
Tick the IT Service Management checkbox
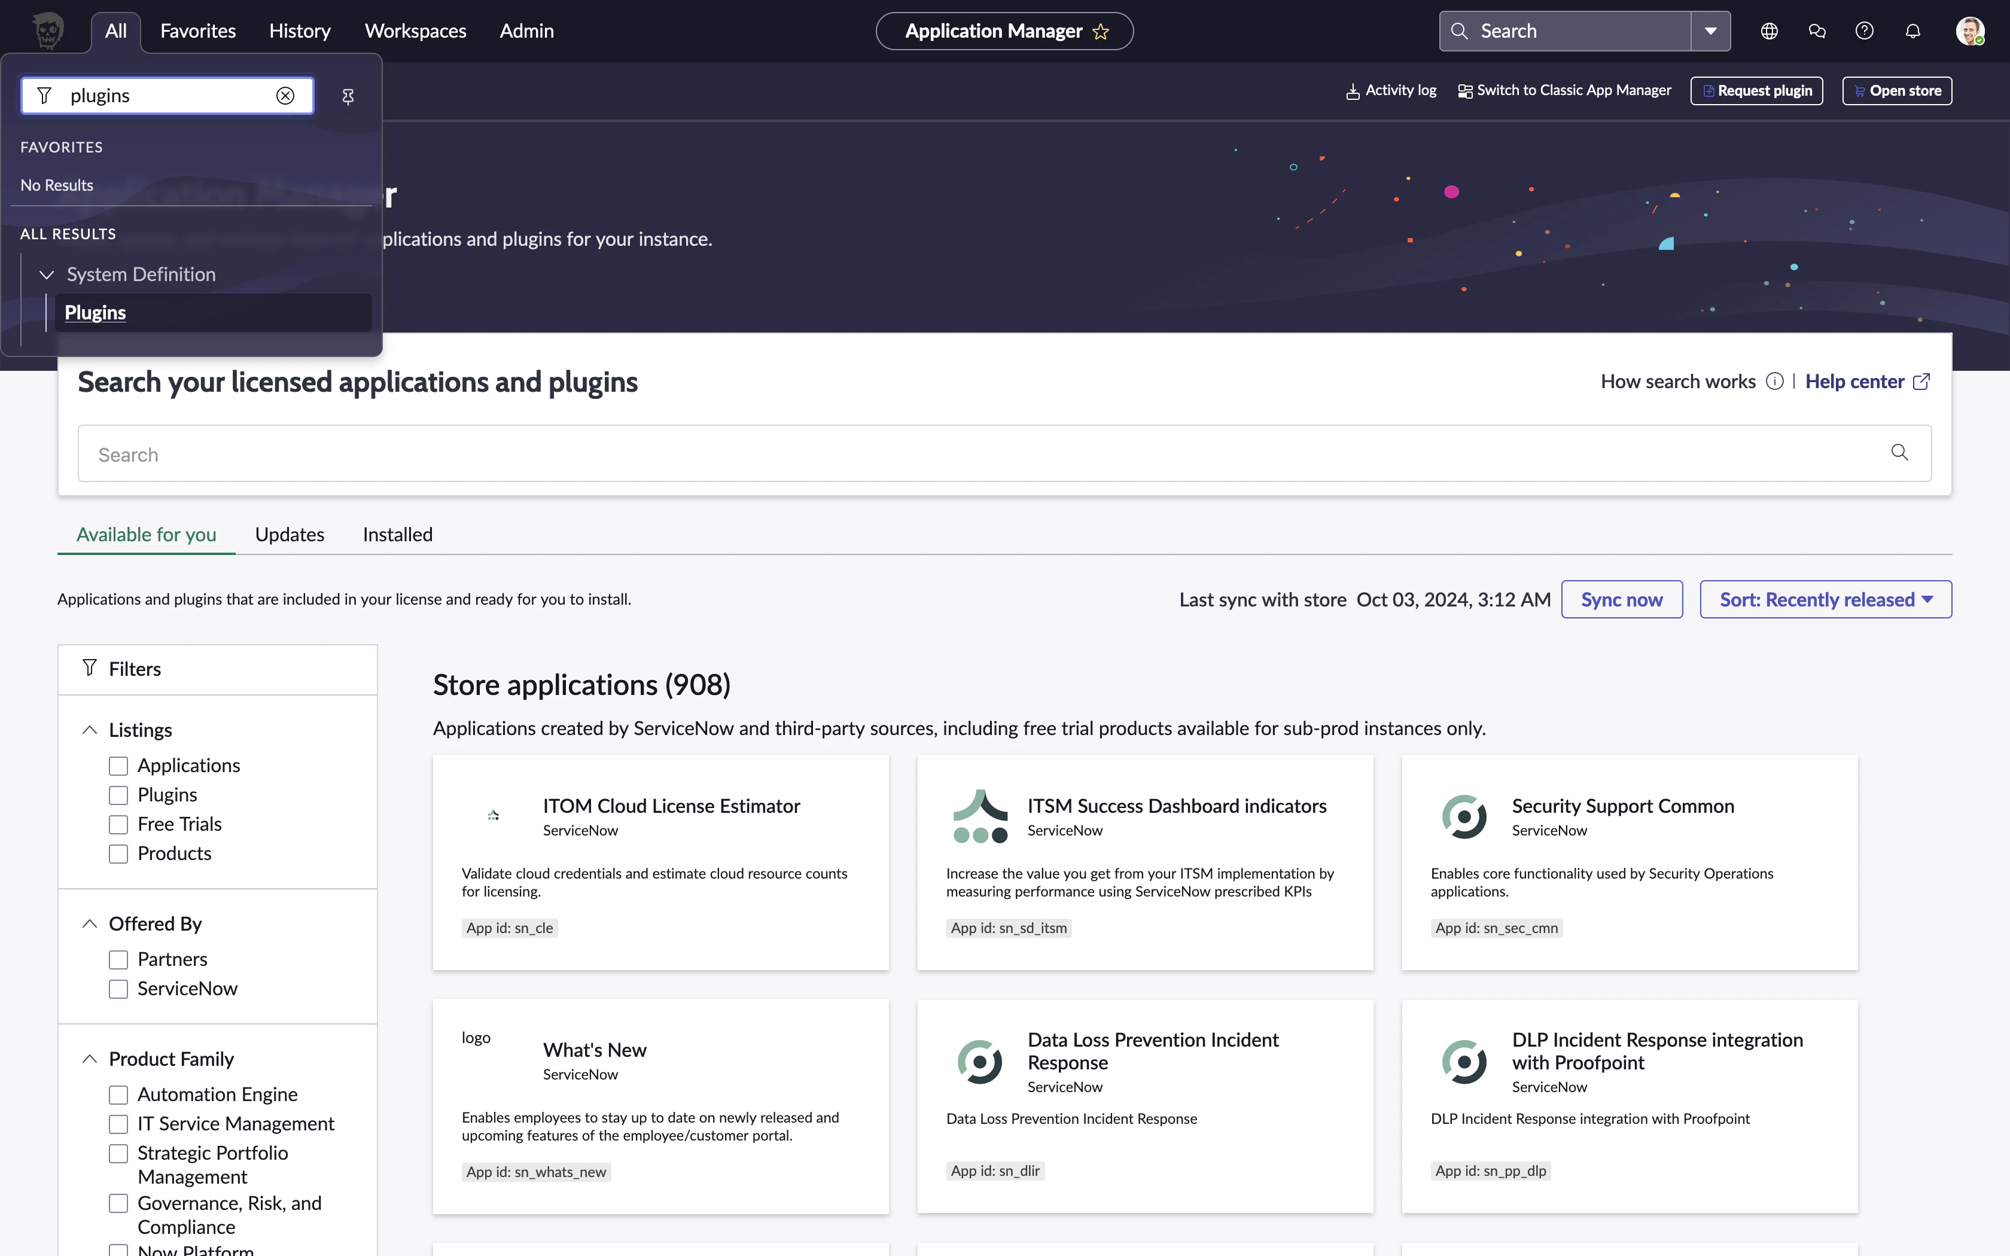119,1124
